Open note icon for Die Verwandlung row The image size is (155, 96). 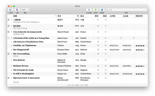pyautogui.click(x=9, y=54)
